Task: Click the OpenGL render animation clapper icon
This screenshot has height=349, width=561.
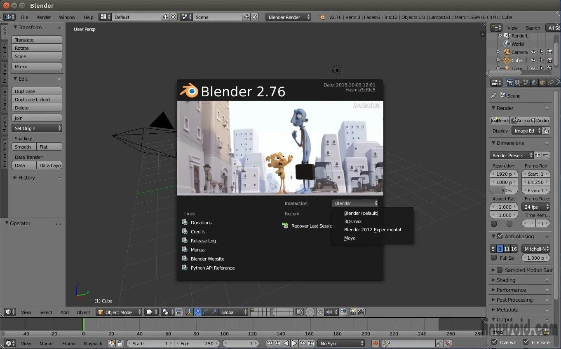Action: click(361, 312)
